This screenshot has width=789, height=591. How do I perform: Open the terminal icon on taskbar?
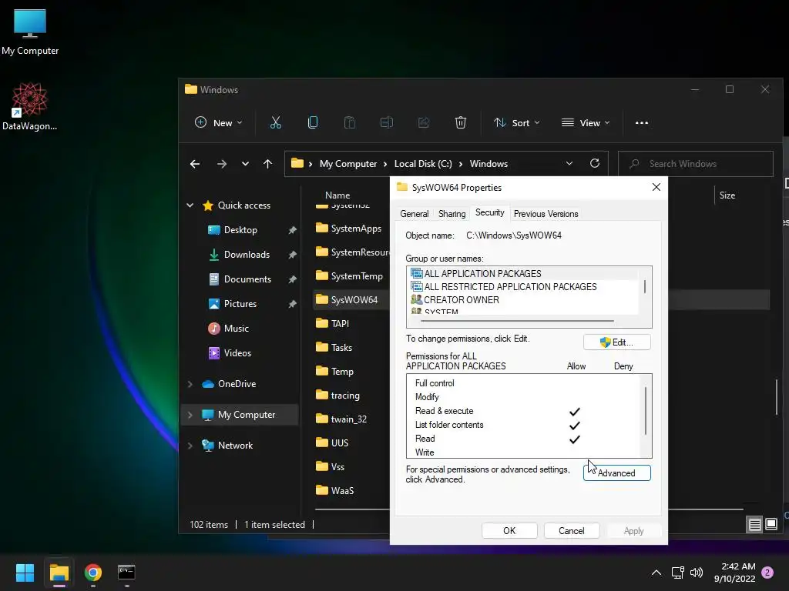[x=126, y=573]
